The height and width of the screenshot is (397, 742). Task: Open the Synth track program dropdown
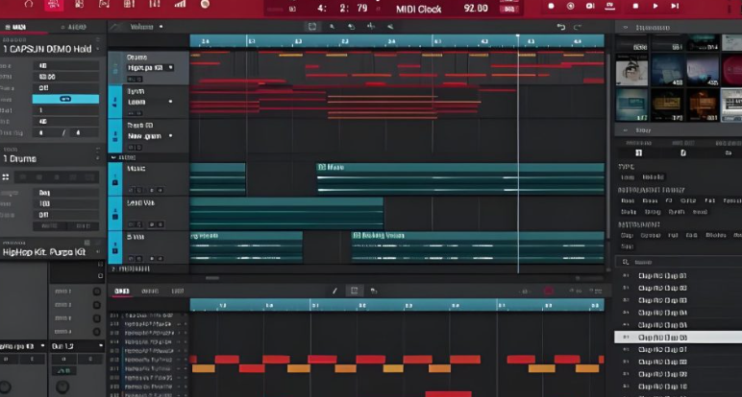170,102
